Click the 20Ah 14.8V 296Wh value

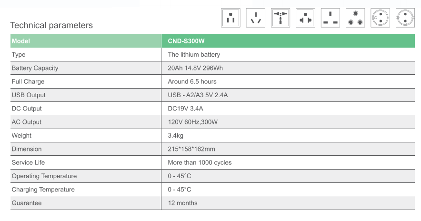pyautogui.click(x=195, y=68)
